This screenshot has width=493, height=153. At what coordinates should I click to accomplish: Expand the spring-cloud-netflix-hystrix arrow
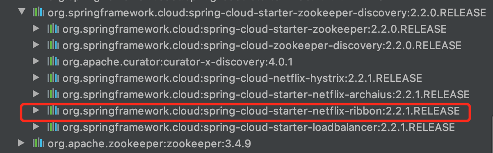click(x=36, y=78)
